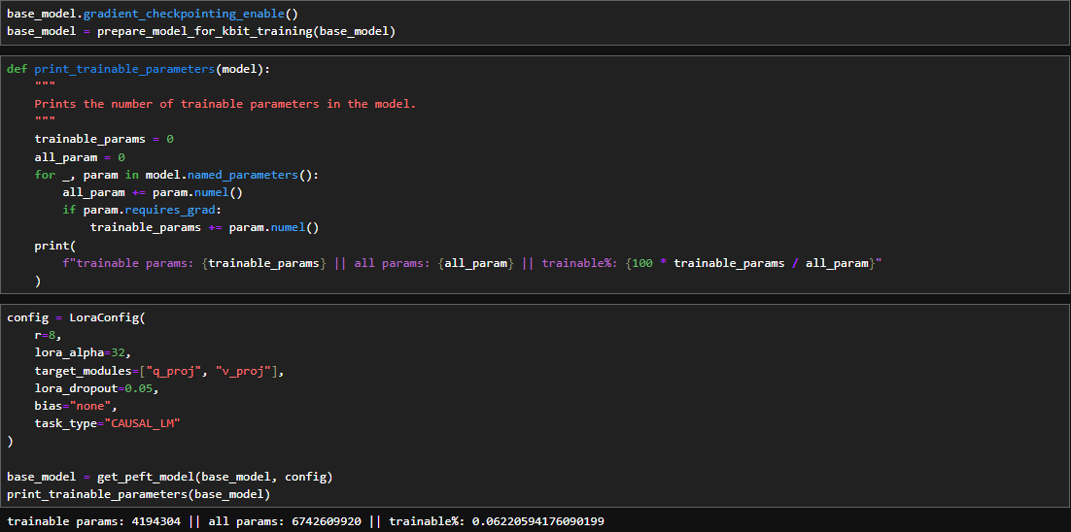Screen dimensions: 1071x532
Task: Click the "CAUSAL_LM" task type string
Action: [x=146, y=423]
